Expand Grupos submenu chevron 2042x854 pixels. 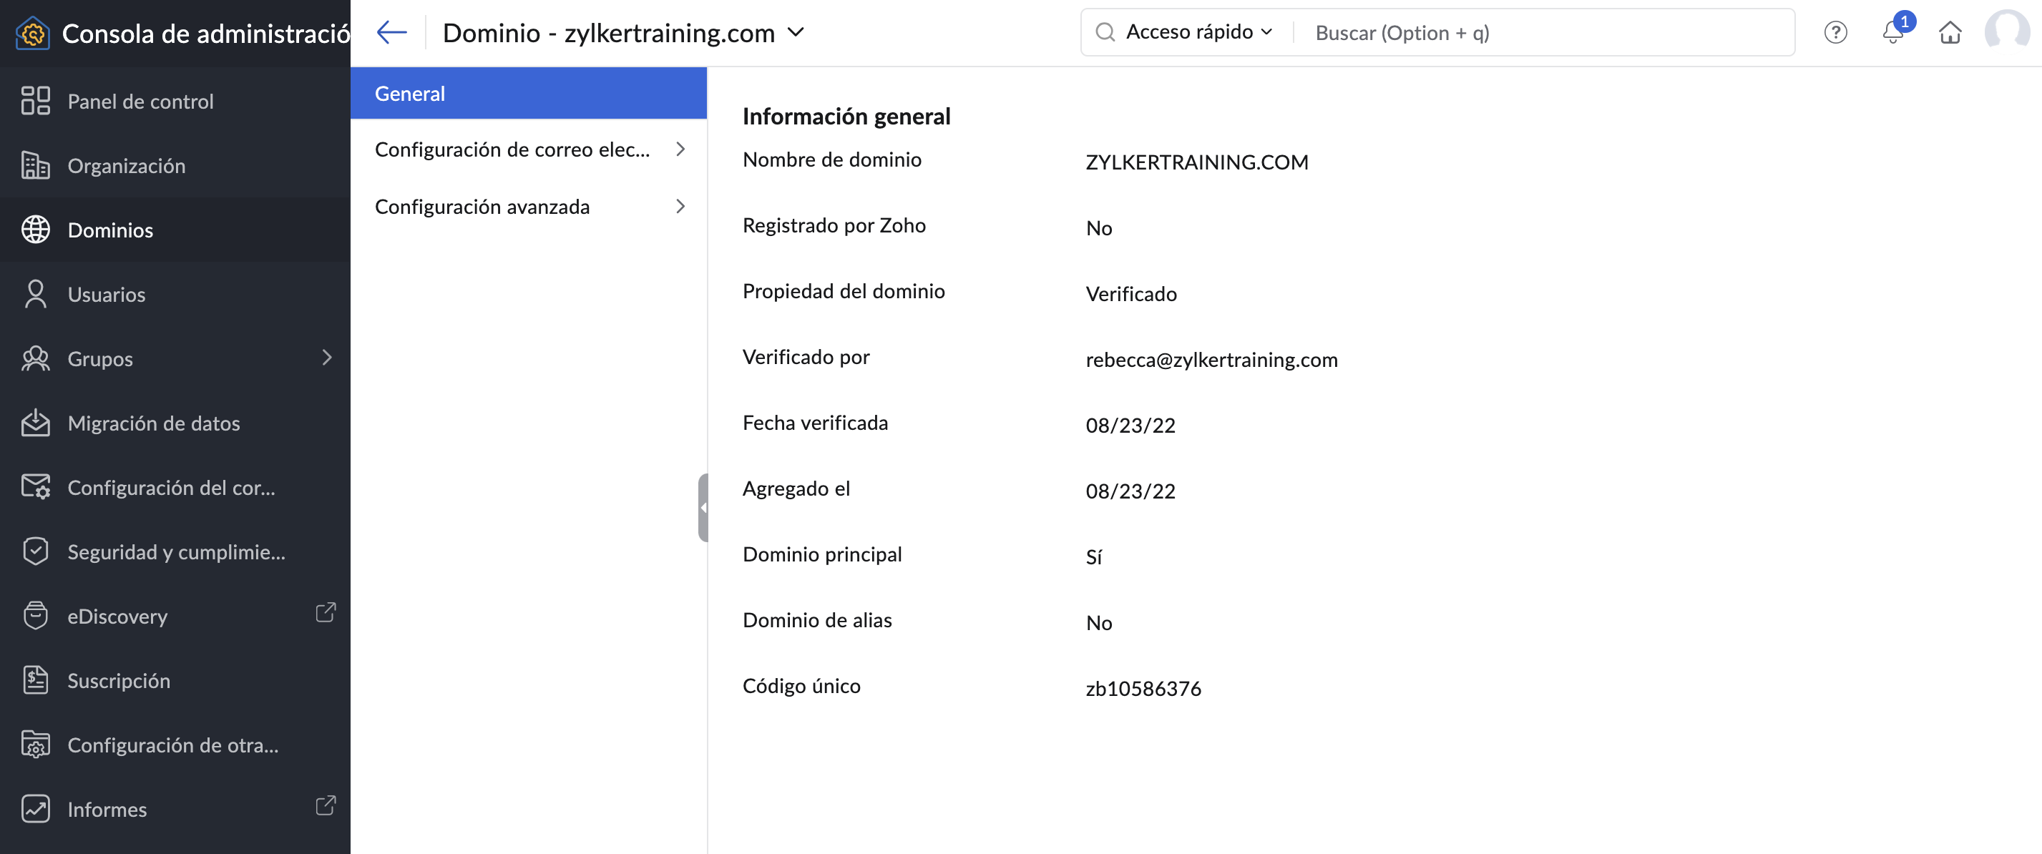point(326,358)
